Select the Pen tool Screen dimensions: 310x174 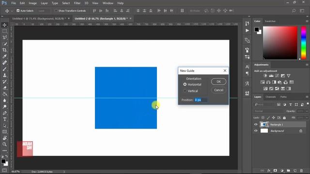click(4, 113)
